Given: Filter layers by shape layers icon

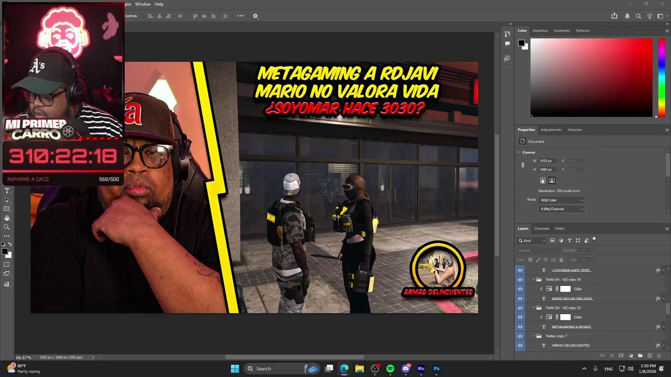Looking at the screenshot, I should 578,240.
